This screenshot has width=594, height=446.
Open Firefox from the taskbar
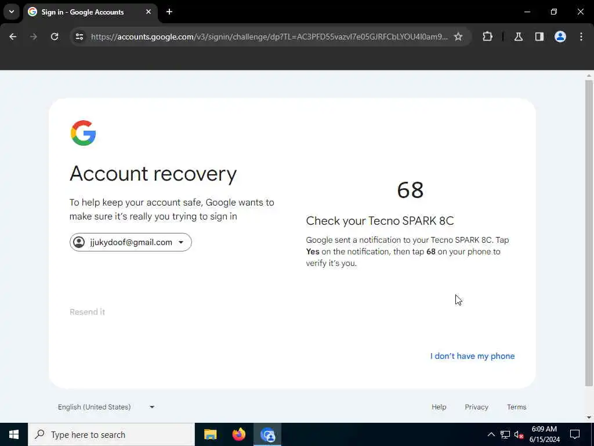click(x=238, y=434)
